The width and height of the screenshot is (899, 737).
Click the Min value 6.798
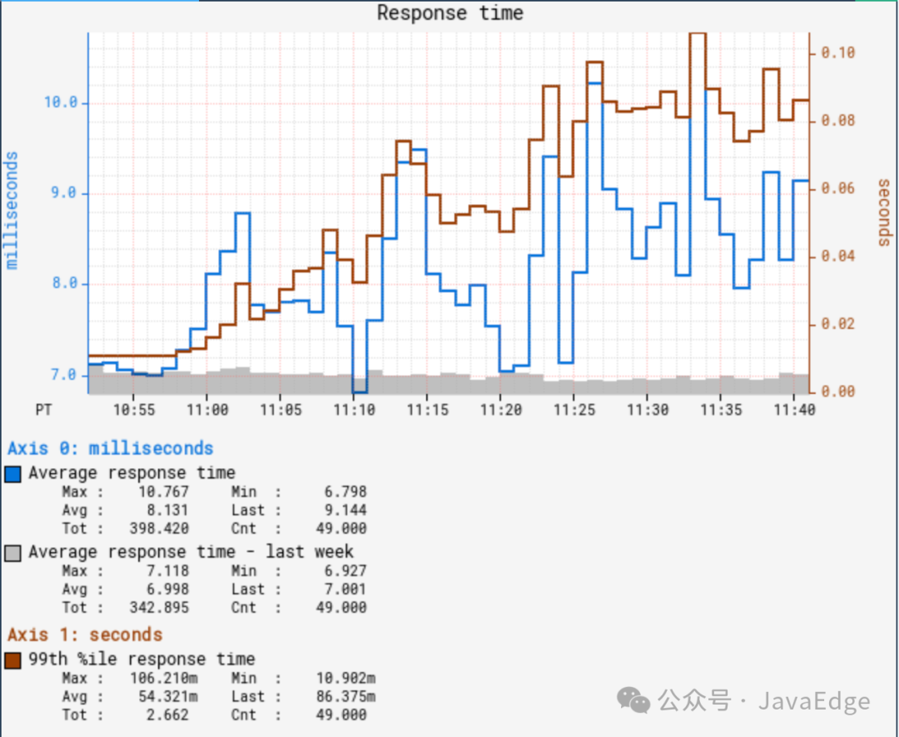coord(345,492)
